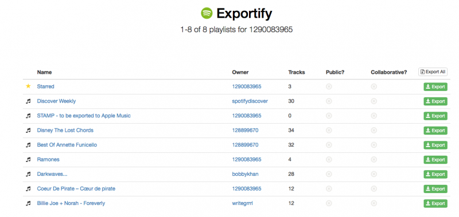Viewport: 459px width, 217px height.
Task: Export the Discover Weekly playlist
Action: pos(435,101)
